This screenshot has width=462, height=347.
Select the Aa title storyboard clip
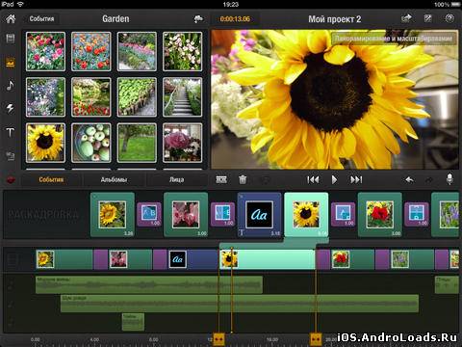tap(259, 215)
